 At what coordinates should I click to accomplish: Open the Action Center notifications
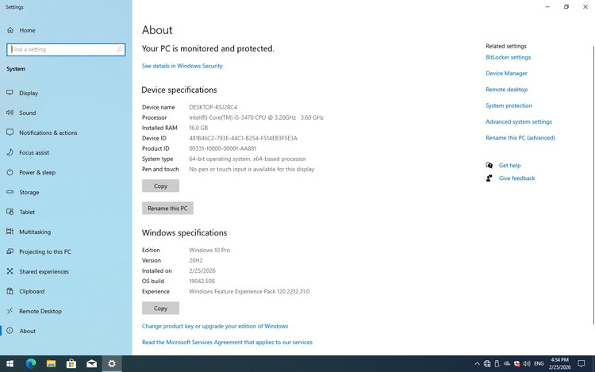[581, 363]
